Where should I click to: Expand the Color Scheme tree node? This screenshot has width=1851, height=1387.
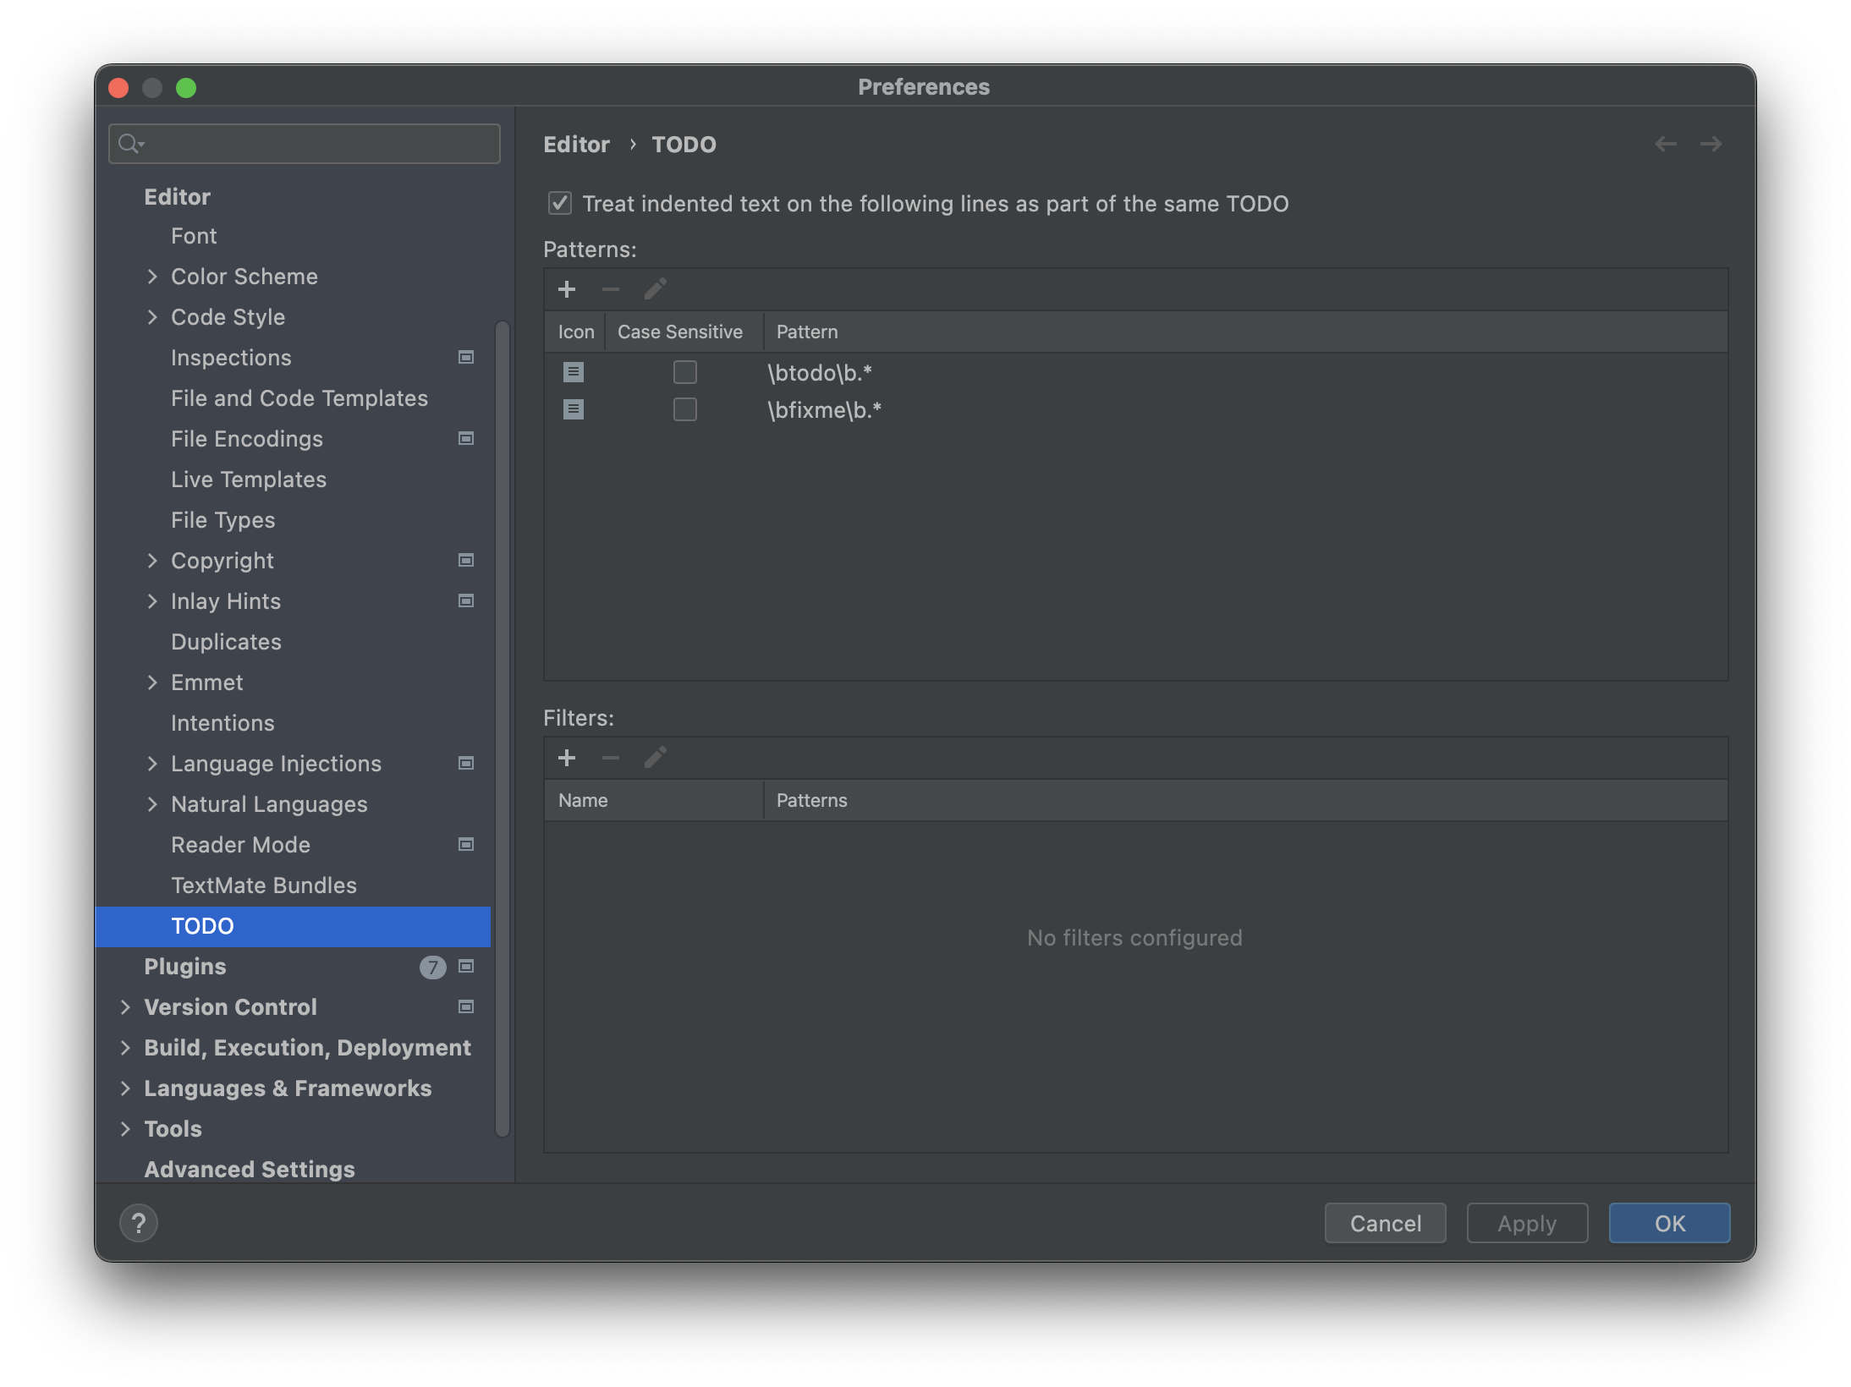pyautogui.click(x=152, y=277)
